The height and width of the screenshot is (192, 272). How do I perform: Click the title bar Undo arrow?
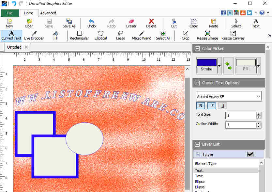point(14,4)
